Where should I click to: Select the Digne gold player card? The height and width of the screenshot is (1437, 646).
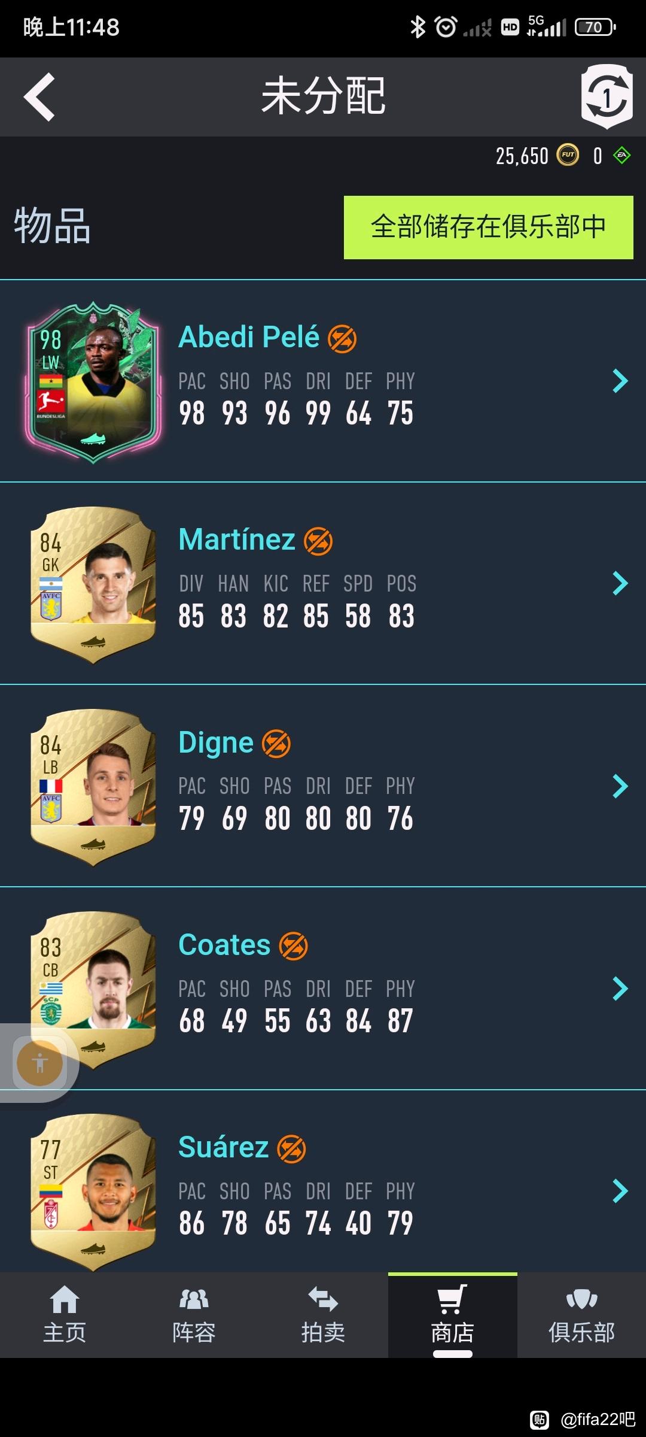coord(93,786)
